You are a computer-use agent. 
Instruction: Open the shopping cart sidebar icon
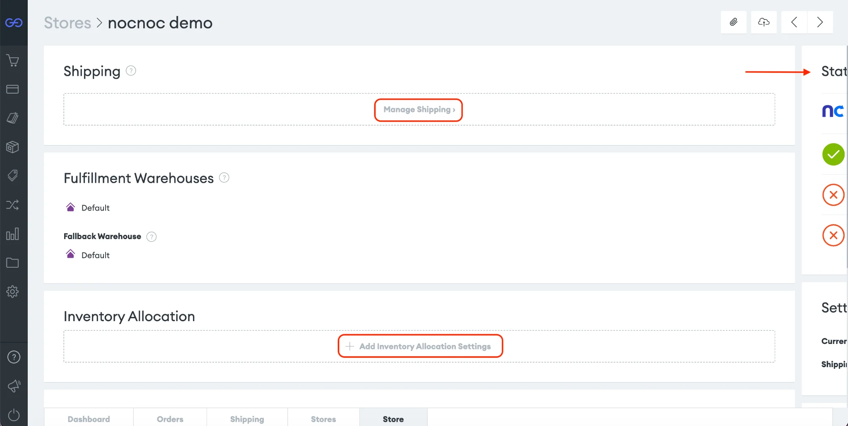tap(13, 61)
